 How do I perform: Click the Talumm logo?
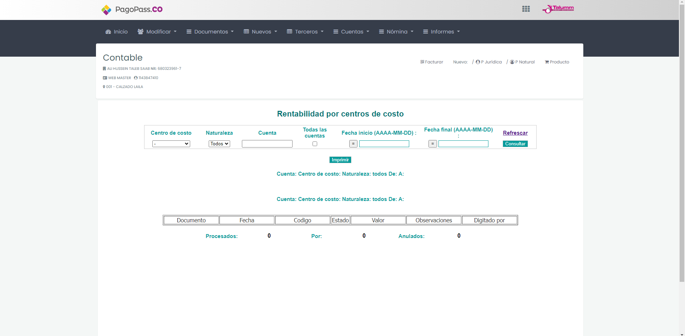pos(558,9)
